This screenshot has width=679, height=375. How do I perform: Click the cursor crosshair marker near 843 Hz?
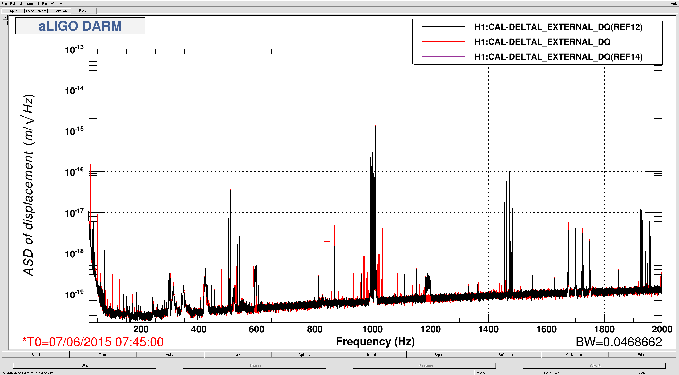[327, 241]
